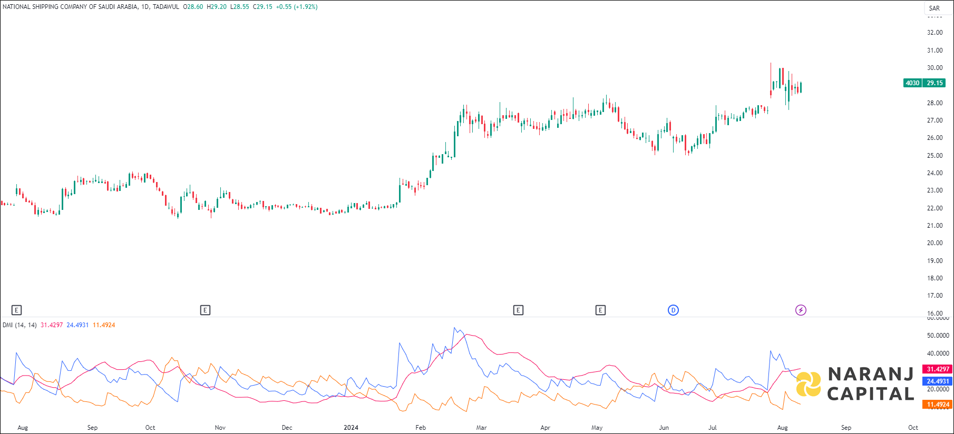Click the 2024 label on time axis
Image resolution: width=954 pixels, height=434 pixels.
pos(351,428)
